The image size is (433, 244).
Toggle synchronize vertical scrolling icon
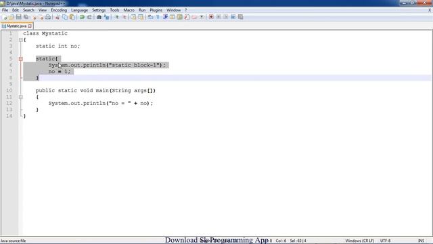pyautogui.click(x=133, y=17)
